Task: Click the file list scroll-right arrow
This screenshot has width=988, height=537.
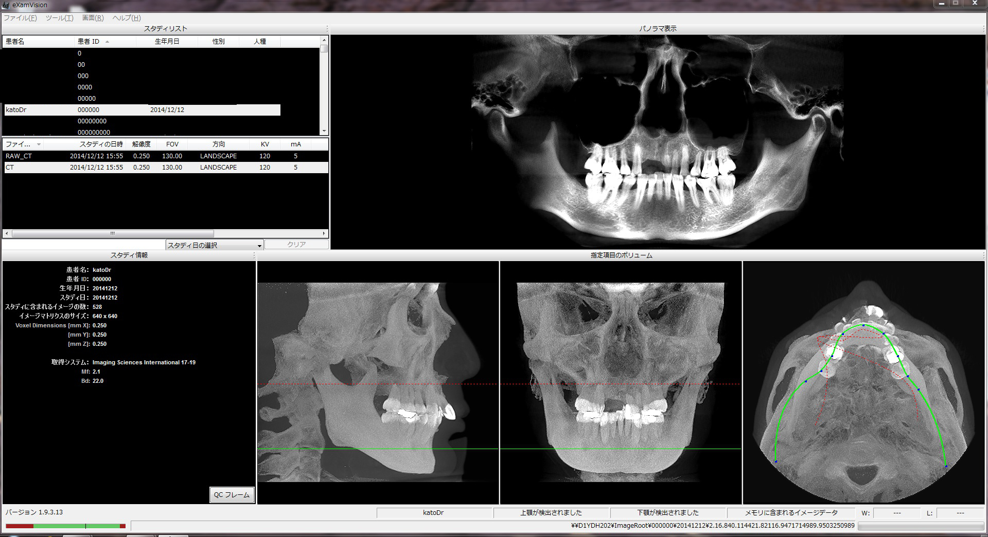Action: click(324, 233)
